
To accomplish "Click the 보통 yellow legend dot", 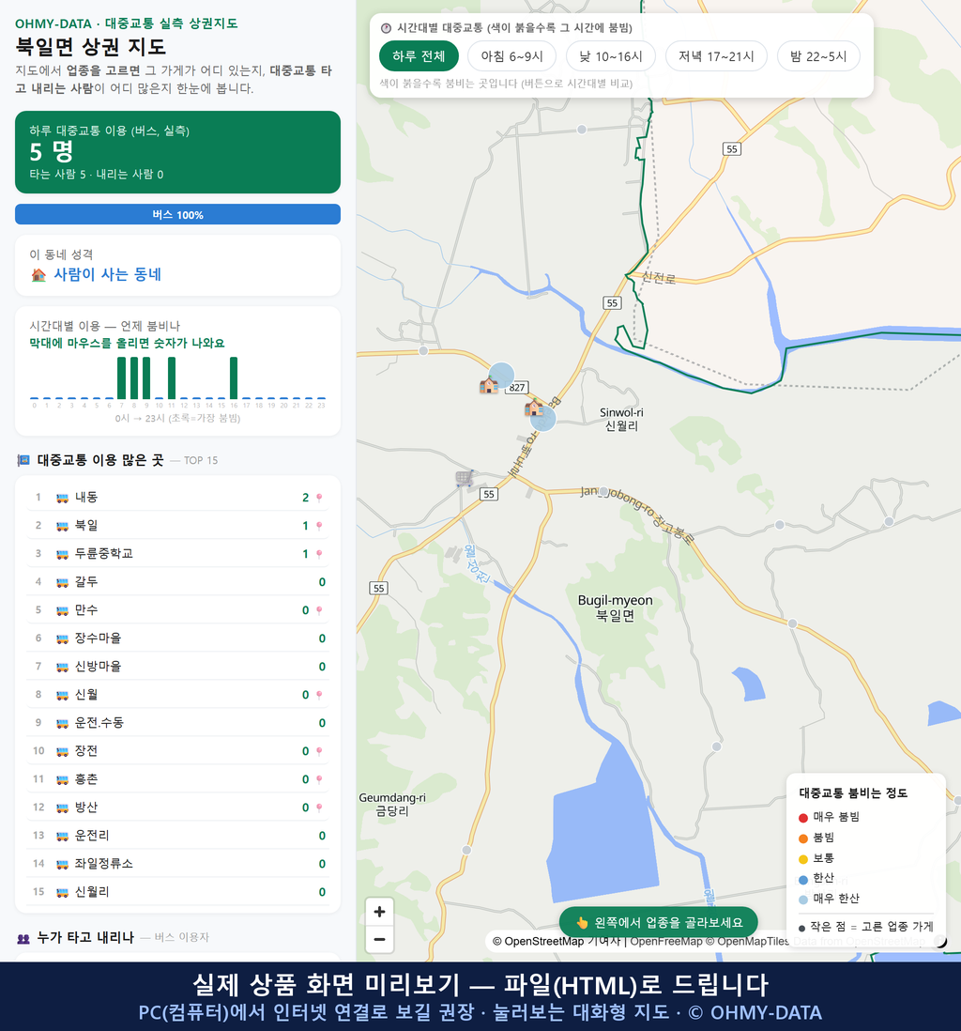I will pos(802,859).
